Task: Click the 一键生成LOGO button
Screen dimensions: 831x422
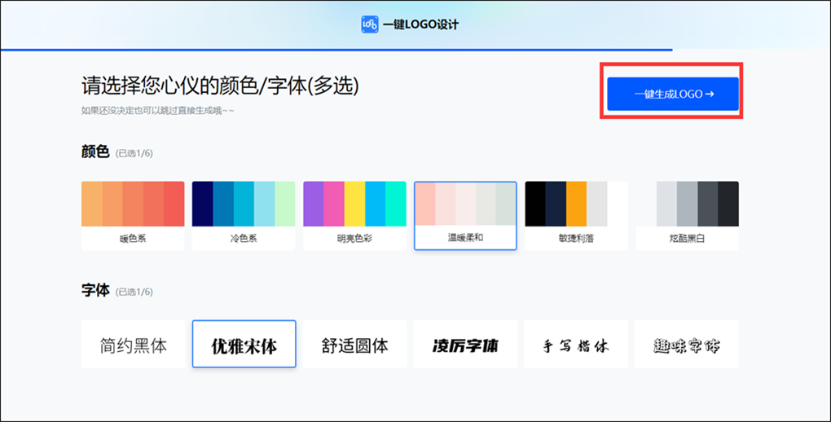Action: [x=672, y=94]
